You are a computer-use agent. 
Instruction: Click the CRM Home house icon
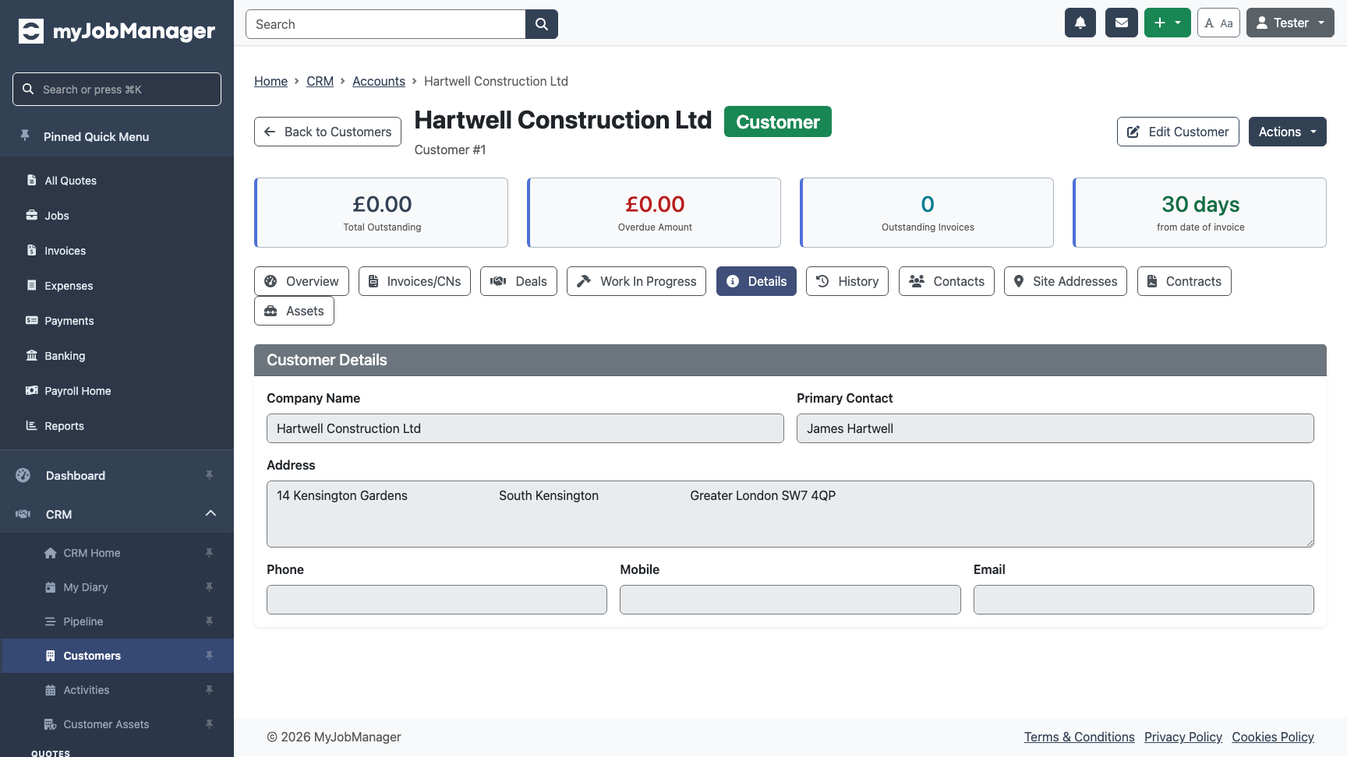click(x=51, y=553)
